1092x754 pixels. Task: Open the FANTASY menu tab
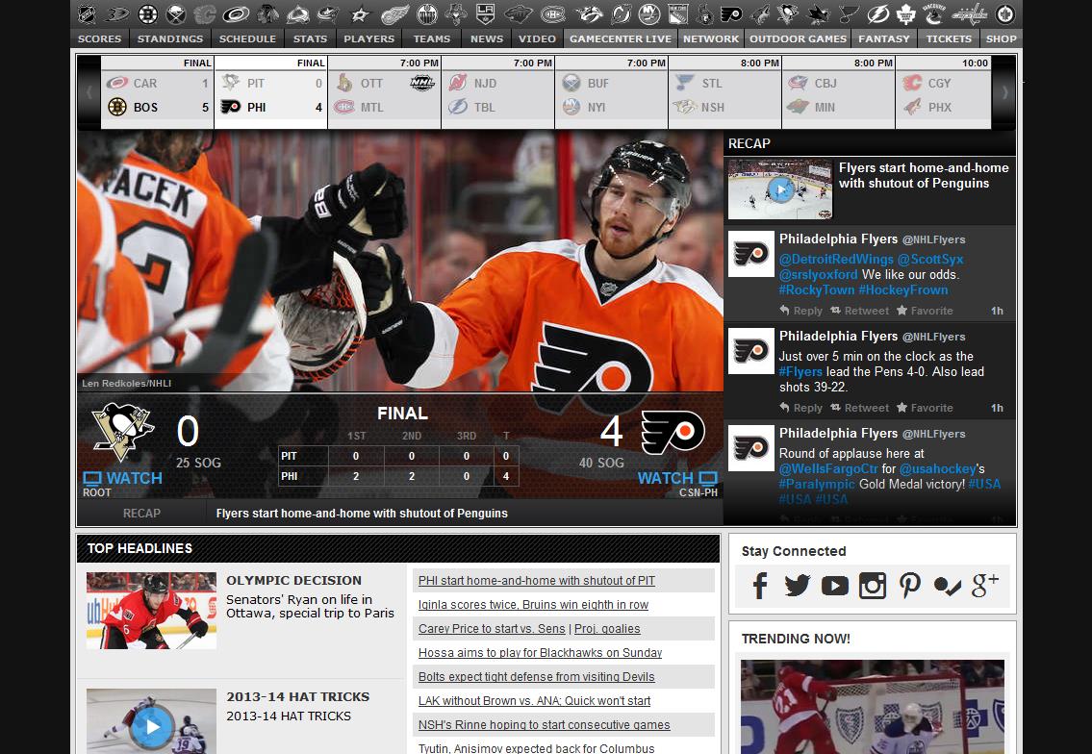click(x=884, y=39)
